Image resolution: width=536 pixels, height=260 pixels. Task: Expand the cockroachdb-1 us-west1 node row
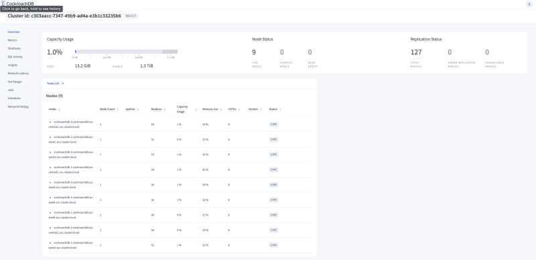[x=50, y=243]
